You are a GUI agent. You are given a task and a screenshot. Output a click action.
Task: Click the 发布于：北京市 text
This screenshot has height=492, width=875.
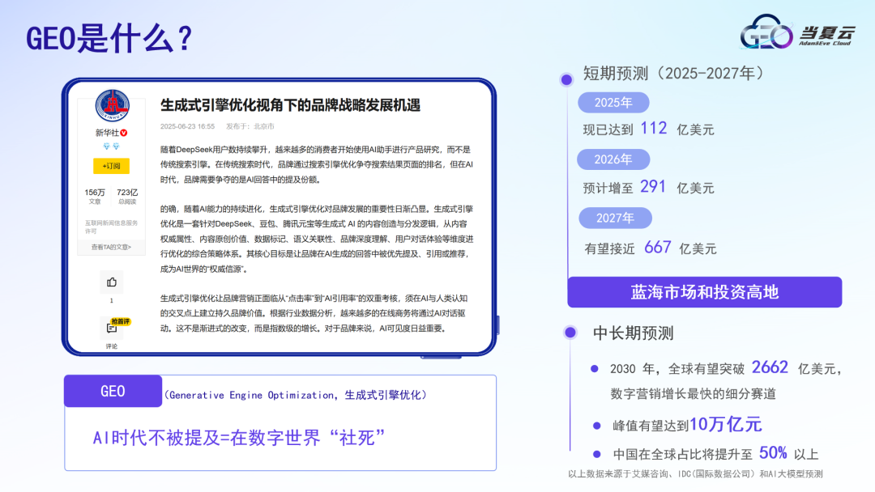(250, 126)
